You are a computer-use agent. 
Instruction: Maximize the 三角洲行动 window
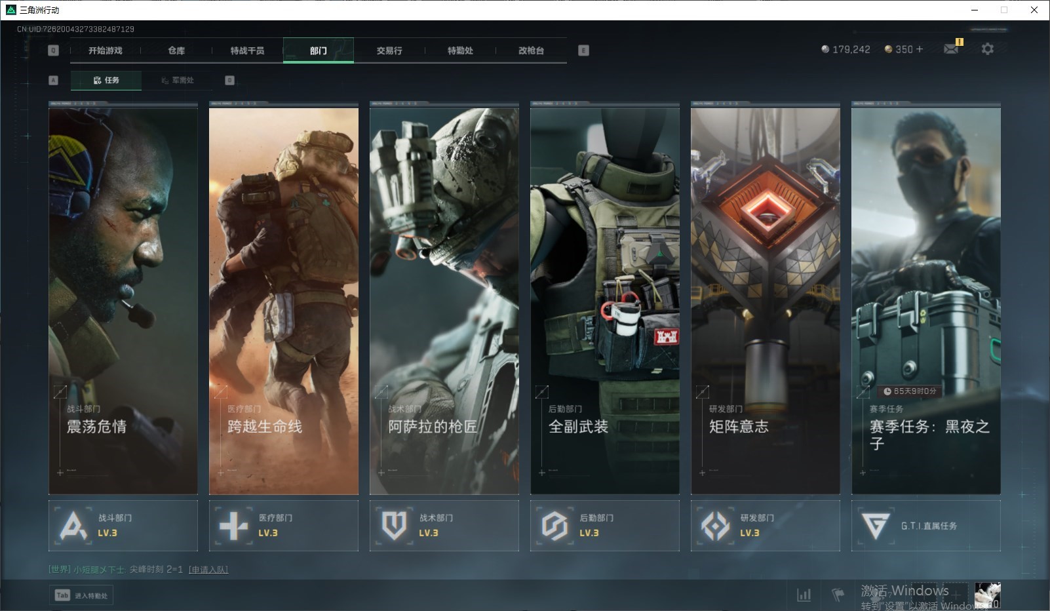pos(1004,10)
